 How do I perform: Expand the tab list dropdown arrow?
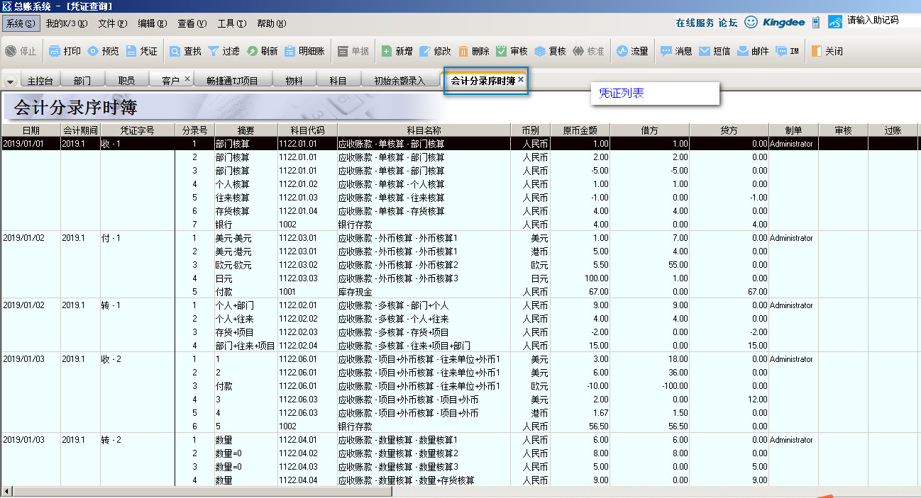[10, 81]
